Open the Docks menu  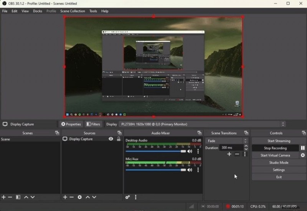37,11
